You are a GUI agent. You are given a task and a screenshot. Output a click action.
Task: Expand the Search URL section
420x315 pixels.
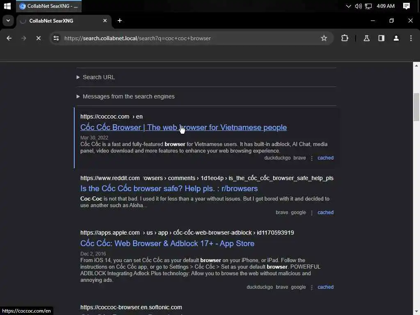(x=98, y=77)
